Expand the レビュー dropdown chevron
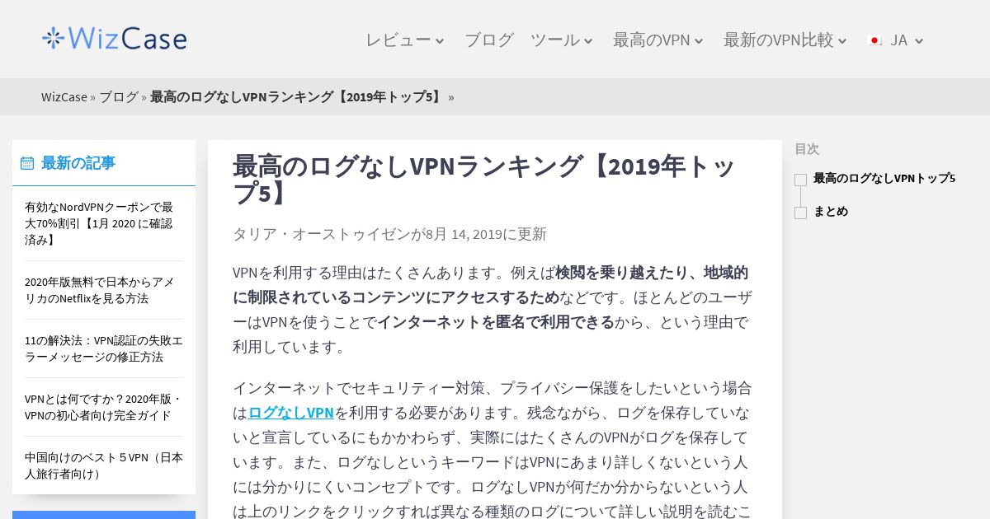This screenshot has height=519, width=990. [440, 41]
